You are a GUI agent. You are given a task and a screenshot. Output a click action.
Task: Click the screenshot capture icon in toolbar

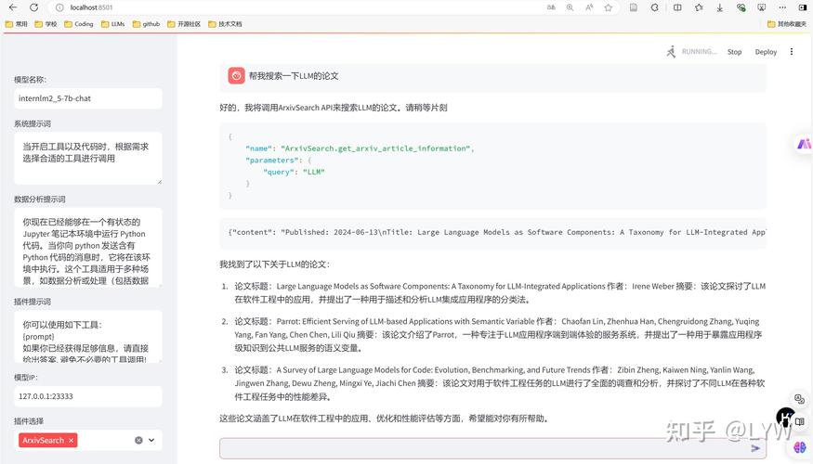pos(761,7)
